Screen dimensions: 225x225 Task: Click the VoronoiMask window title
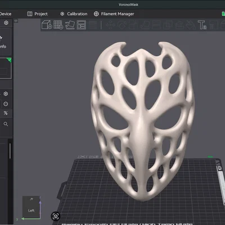click(129, 4)
